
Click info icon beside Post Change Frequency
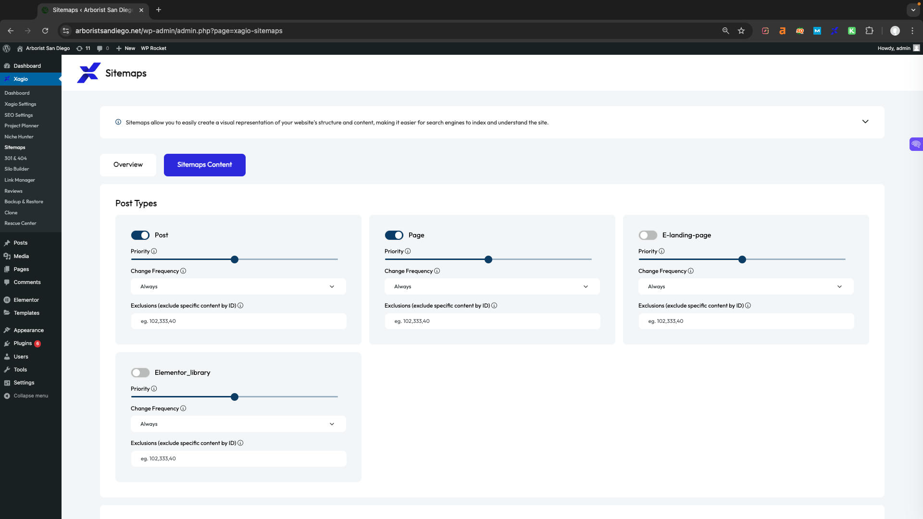pyautogui.click(x=183, y=271)
